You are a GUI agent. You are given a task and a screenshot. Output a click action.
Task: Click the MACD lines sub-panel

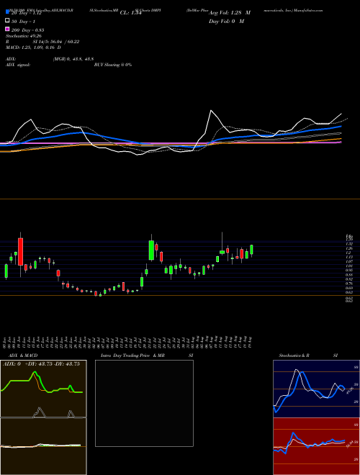[43, 446]
